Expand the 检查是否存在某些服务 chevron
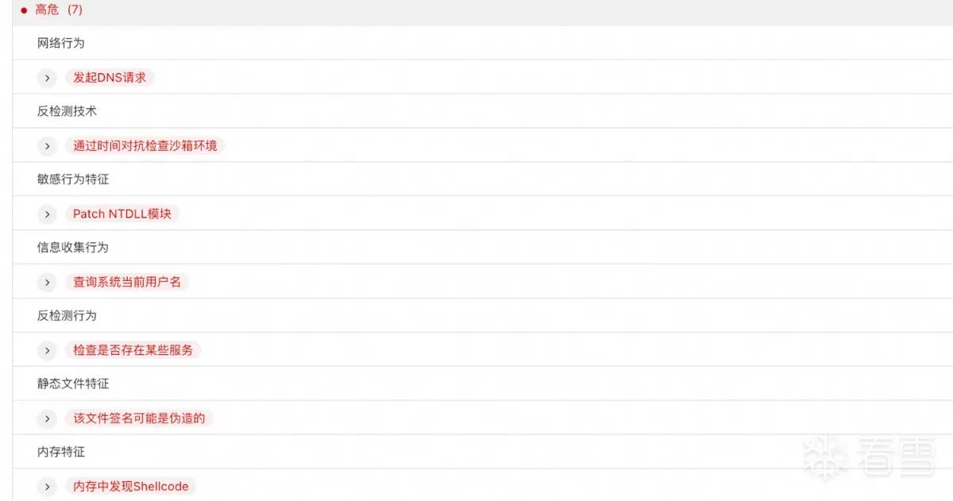The width and height of the screenshot is (953, 501). click(48, 350)
